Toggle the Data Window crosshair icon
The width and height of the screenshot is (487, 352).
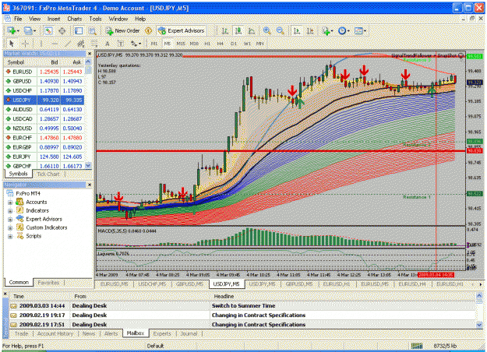(x=62, y=30)
